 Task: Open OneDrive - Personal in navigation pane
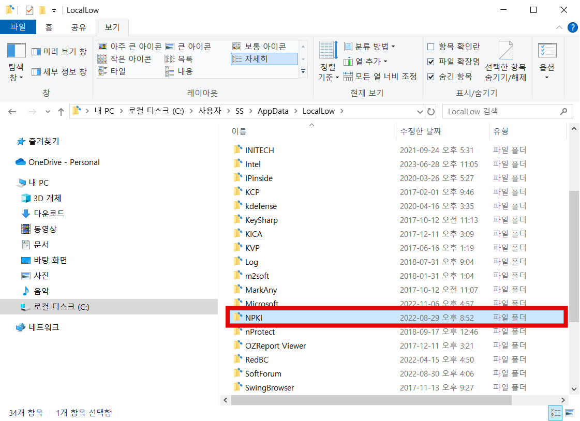tap(58, 162)
